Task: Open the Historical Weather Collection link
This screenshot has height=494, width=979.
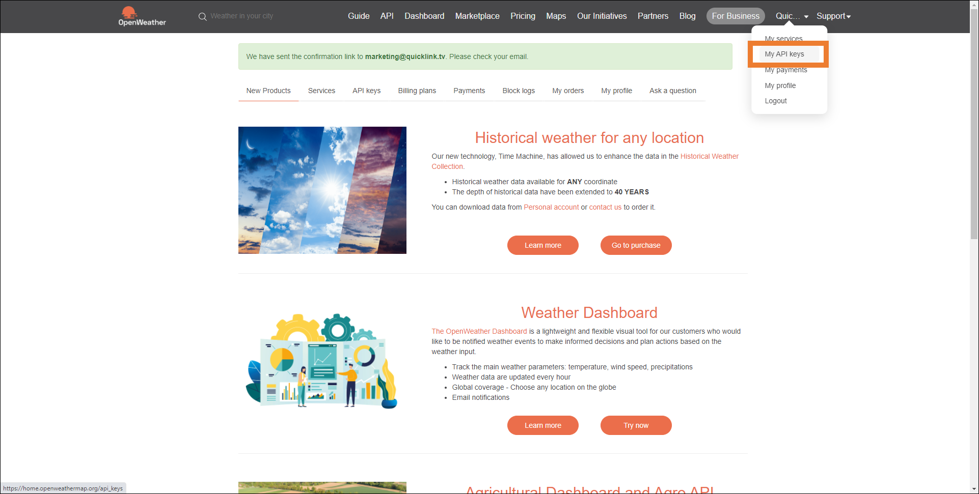Action: tap(710, 156)
